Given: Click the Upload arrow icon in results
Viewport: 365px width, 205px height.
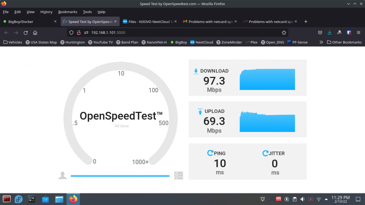Looking at the screenshot, I should pyautogui.click(x=200, y=111).
